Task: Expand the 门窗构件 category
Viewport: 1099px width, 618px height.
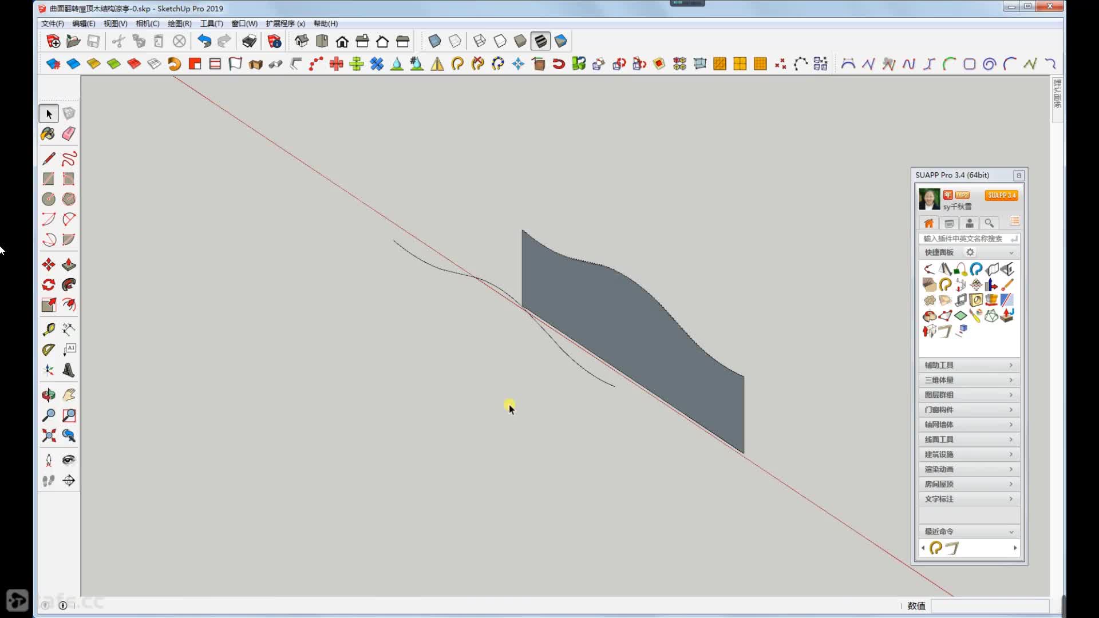Action: pyautogui.click(x=969, y=410)
